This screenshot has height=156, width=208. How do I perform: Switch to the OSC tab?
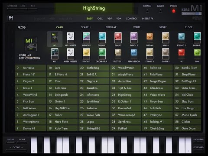pyautogui.click(x=100, y=19)
